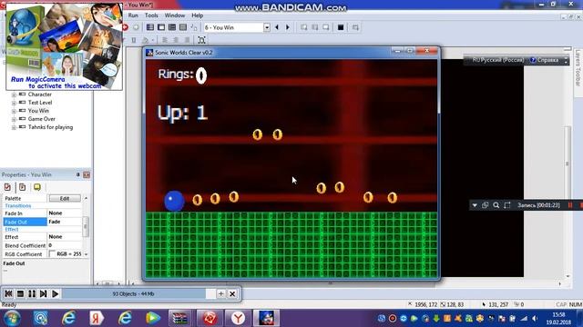Expand the Game Over tree node
583x327 pixels.
(x=14, y=119)
